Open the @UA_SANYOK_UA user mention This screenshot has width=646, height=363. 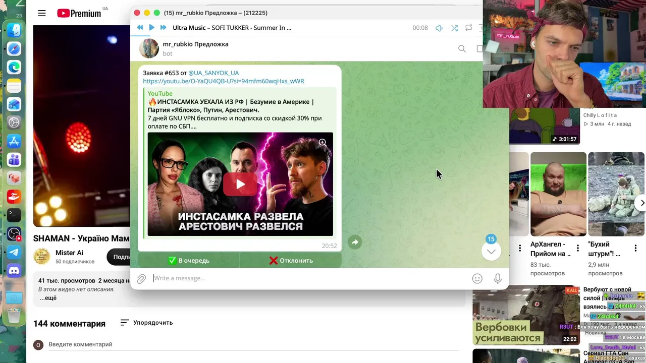213,73
